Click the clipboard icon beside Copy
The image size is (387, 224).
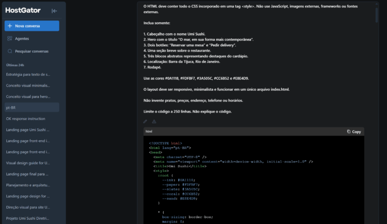click(x=349, y=132)
